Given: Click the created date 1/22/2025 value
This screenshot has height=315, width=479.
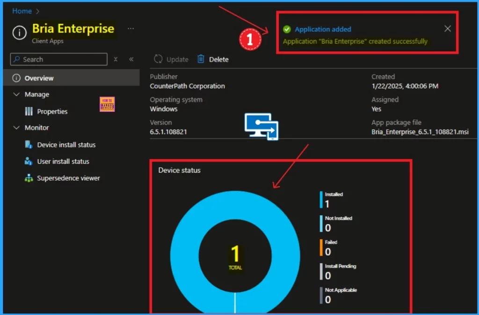Looking at the screenshot, I should [405, 86].
